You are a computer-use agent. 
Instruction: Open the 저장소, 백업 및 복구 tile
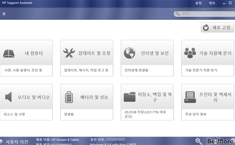click(147, 102)
